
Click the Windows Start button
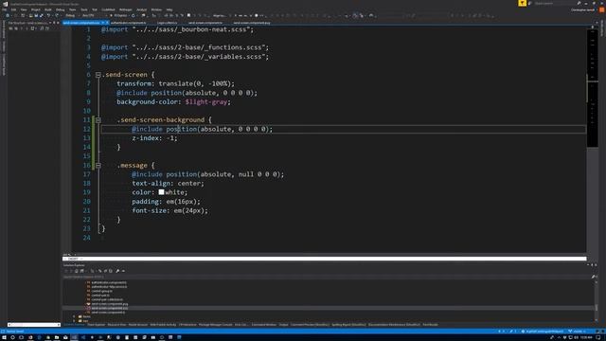[4, 337]
